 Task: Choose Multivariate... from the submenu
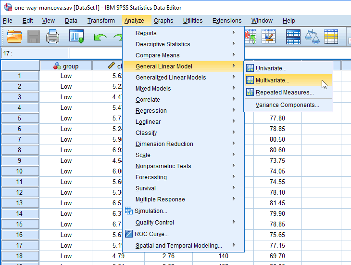coord(288,80)
